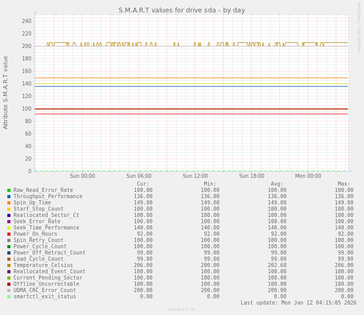Click the blue Throughput_Performance legend swatch
The width and height of the screenshot is (364, 315).
pos(9,197)
